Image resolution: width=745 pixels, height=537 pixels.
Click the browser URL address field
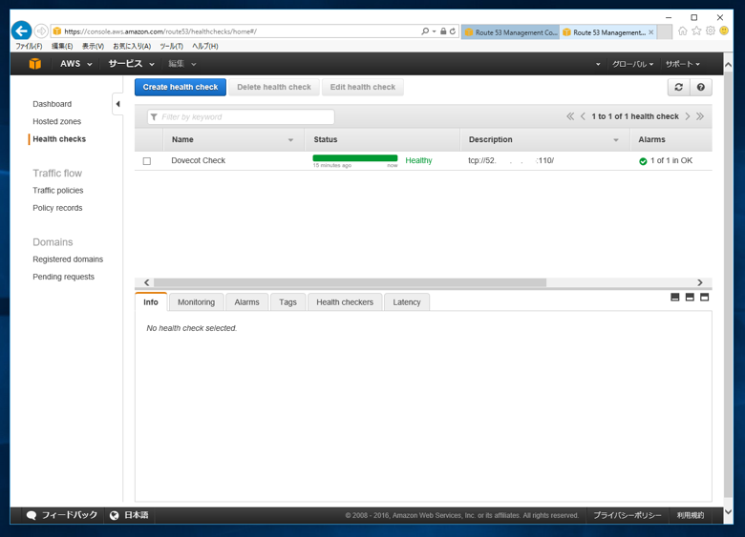(x=235, y=31)
